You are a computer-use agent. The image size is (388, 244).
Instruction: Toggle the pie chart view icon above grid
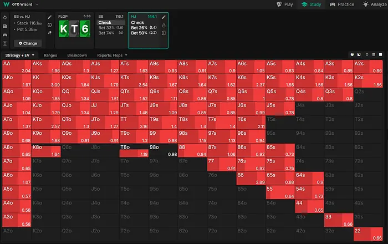(x=353, y=55)
